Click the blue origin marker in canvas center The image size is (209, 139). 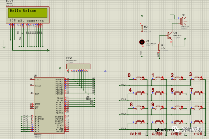click(x=105, y=71)
